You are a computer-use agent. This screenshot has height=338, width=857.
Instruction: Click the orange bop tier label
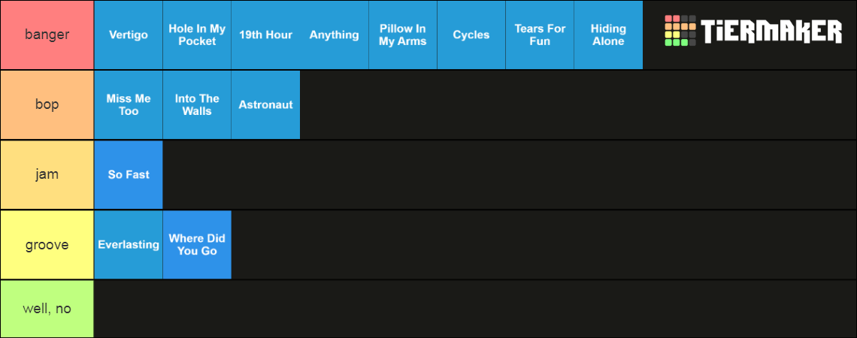click(x=47, y=105)
